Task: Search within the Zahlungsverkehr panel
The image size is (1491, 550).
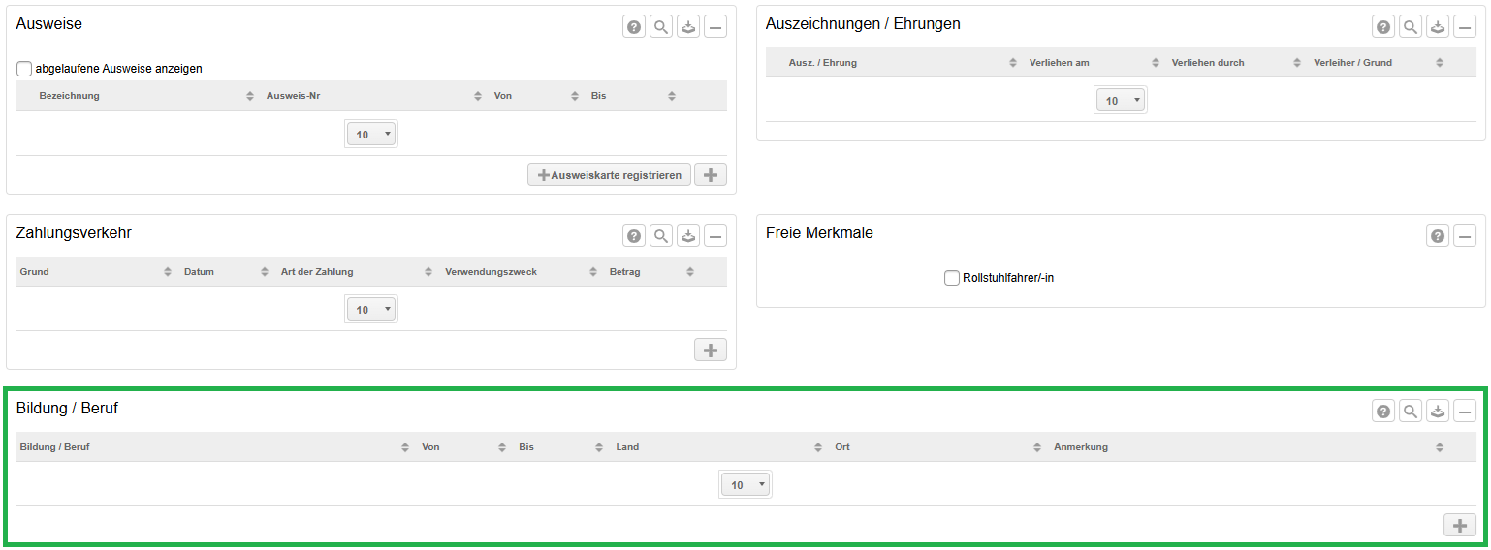Action: pyautogui.click(x=661, y=236)
